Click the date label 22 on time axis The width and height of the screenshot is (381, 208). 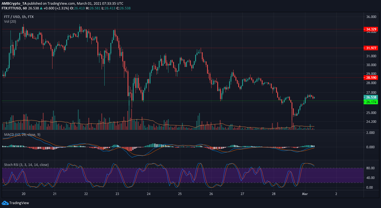[x=86, y=194]
